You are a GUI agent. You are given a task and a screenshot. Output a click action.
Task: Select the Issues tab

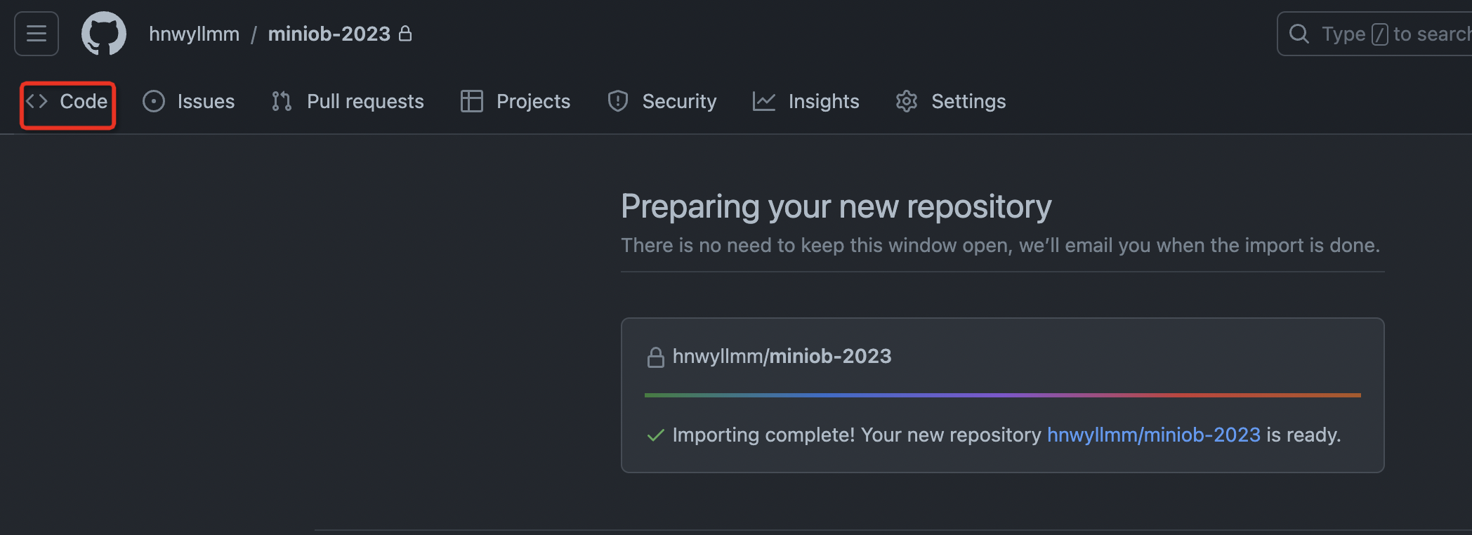tap(189, 102)
